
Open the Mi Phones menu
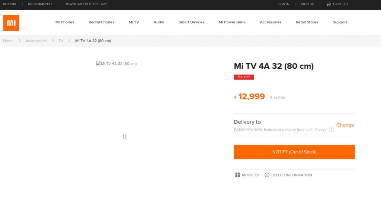coord(65,22)
